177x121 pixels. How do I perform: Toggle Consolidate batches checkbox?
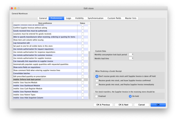pyautogui.click(x=83, y=73)
